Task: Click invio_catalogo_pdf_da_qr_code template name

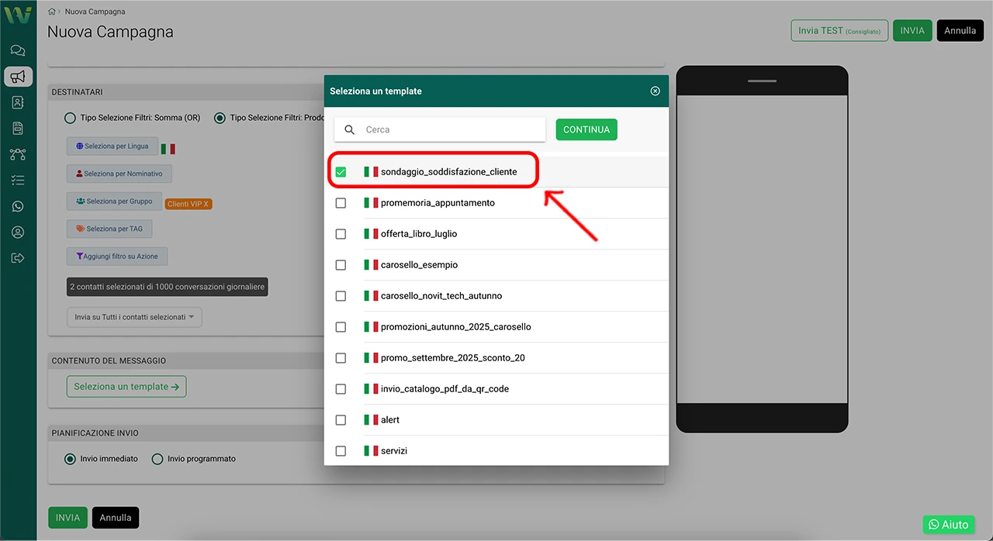Action: (x=445, y=388)
